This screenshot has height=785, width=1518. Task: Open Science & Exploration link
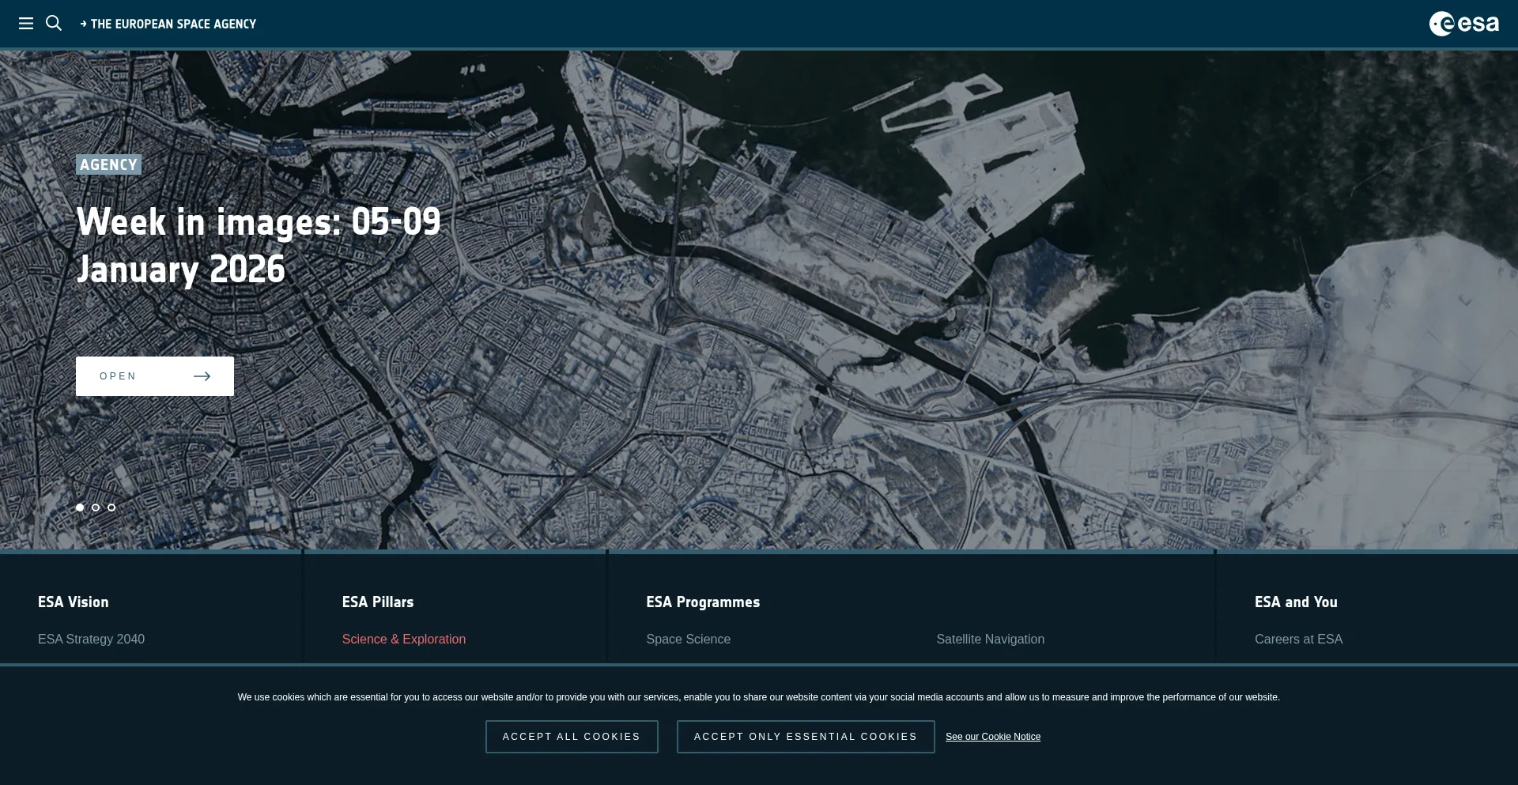(x=403, y=639)
